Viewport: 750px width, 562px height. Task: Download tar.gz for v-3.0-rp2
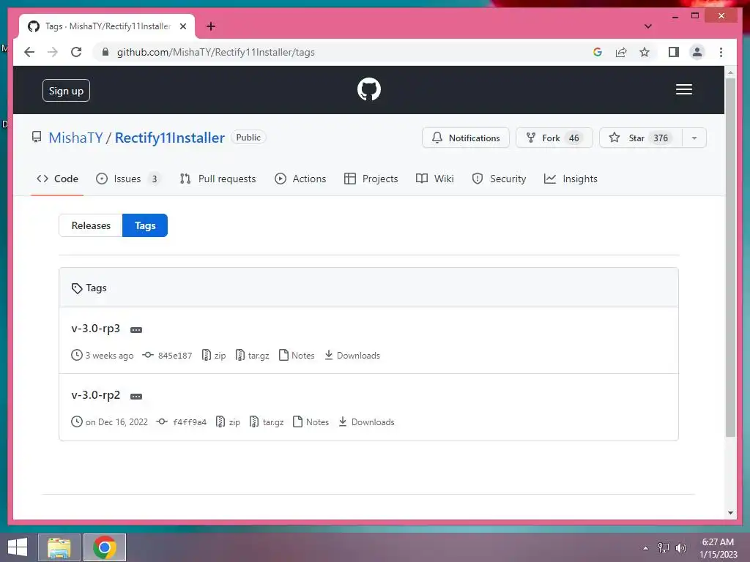[267, 422]
